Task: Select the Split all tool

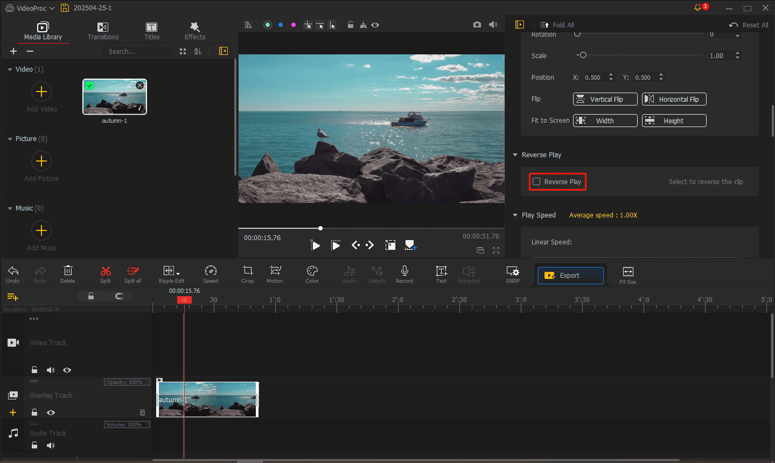Action: coord(132,274)
